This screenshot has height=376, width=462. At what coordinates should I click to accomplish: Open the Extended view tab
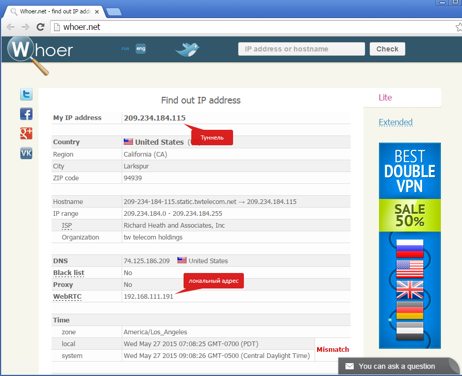coord(395,122)
